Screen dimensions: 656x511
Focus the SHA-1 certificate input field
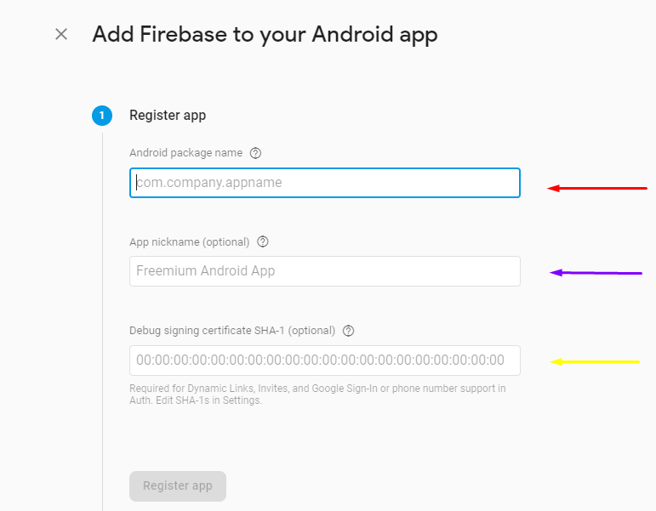click(x=325, y=361)
